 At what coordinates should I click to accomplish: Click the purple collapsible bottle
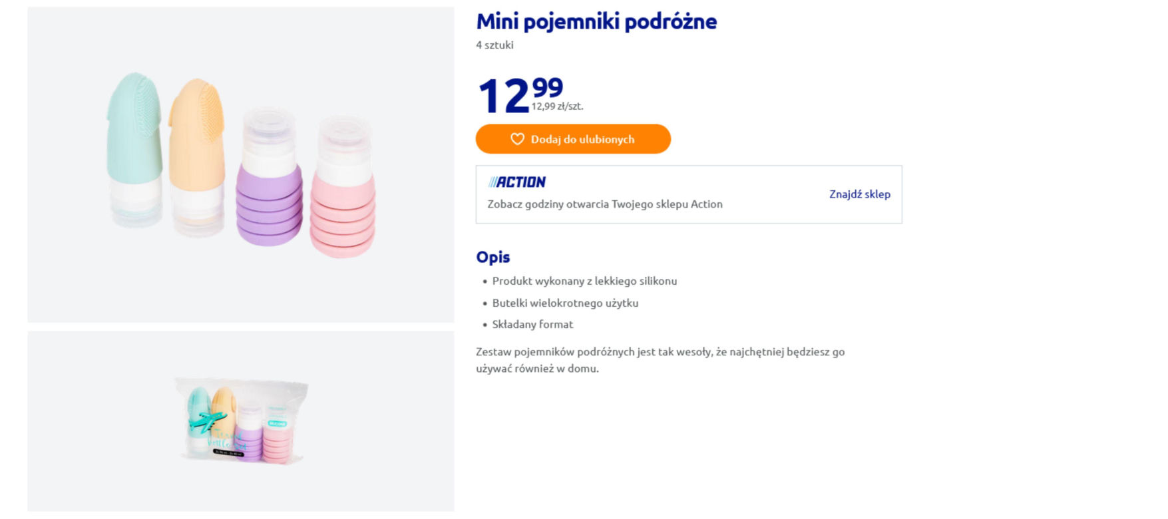coord(269,177)
